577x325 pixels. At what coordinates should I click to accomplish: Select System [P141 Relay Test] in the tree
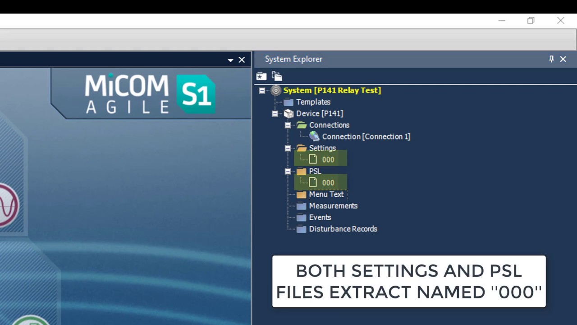click(332, 90)
